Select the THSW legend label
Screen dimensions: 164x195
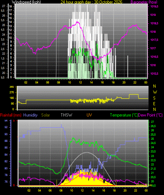click(x=67, y=115)
